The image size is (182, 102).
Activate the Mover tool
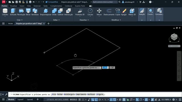point(99,12)
